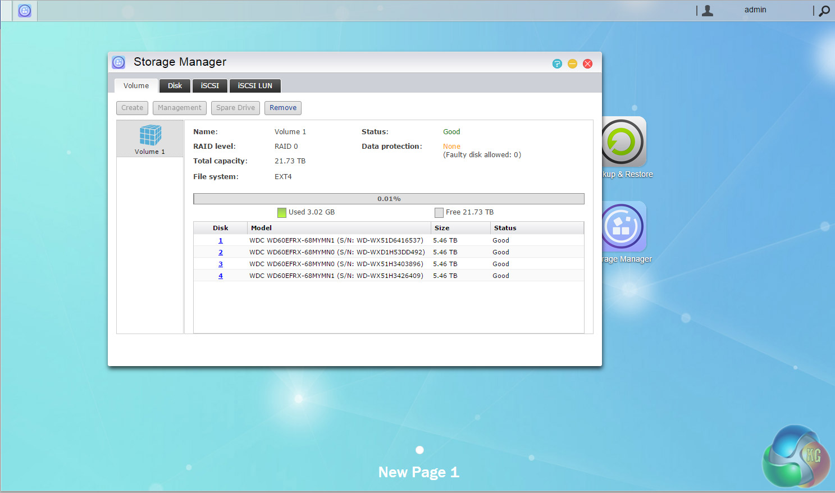Open disk 3 link in table
The height and width of the screenshot is (493, 835).
coord(221,264)
